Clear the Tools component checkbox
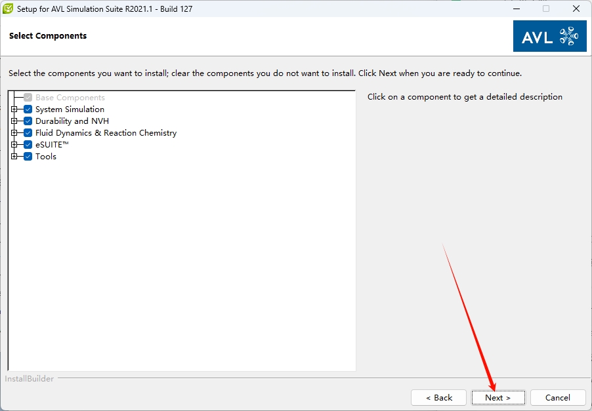 [x=28, y=157]
